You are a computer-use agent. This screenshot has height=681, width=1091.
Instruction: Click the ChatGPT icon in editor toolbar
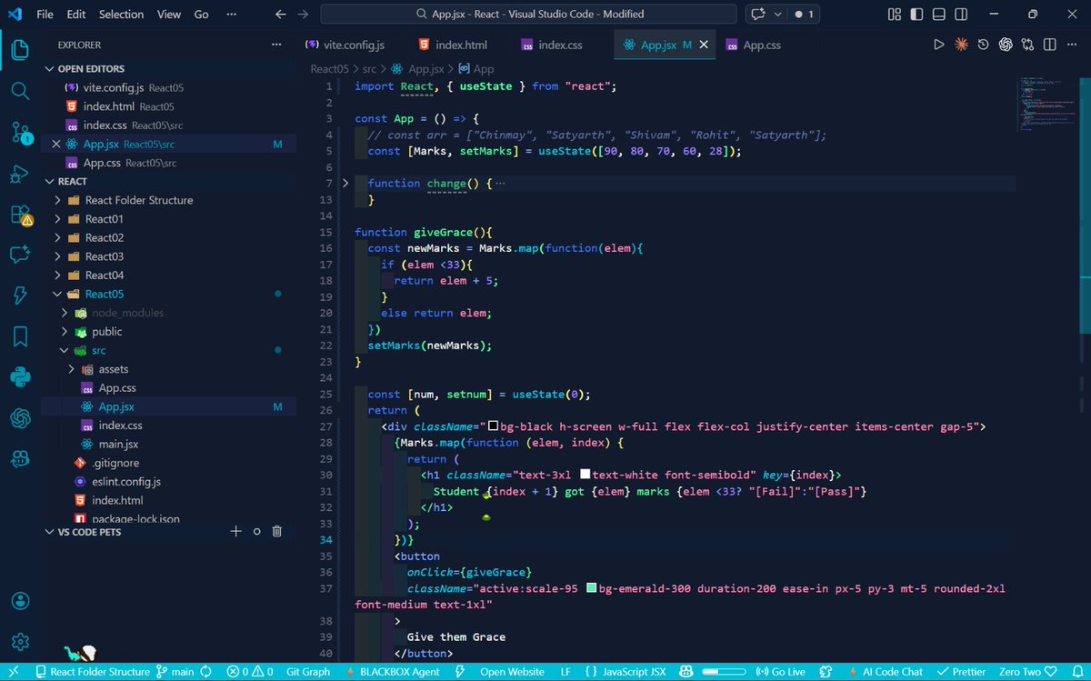pyautogui.click(x=1006, y=45)
